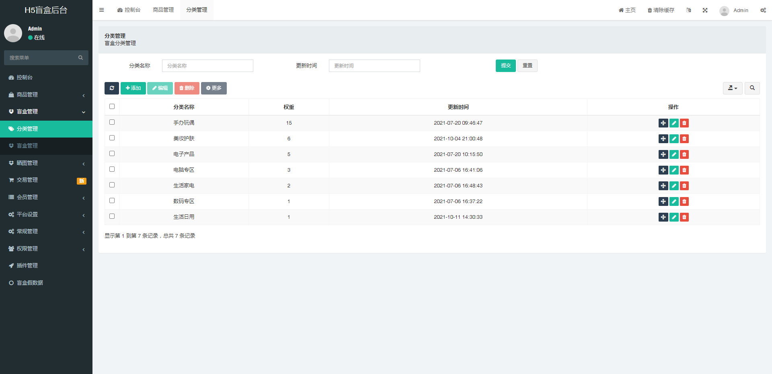Check the select-all checkbox in table header
The height and width of the screenshot is (374, 772).
click(112, 106)
